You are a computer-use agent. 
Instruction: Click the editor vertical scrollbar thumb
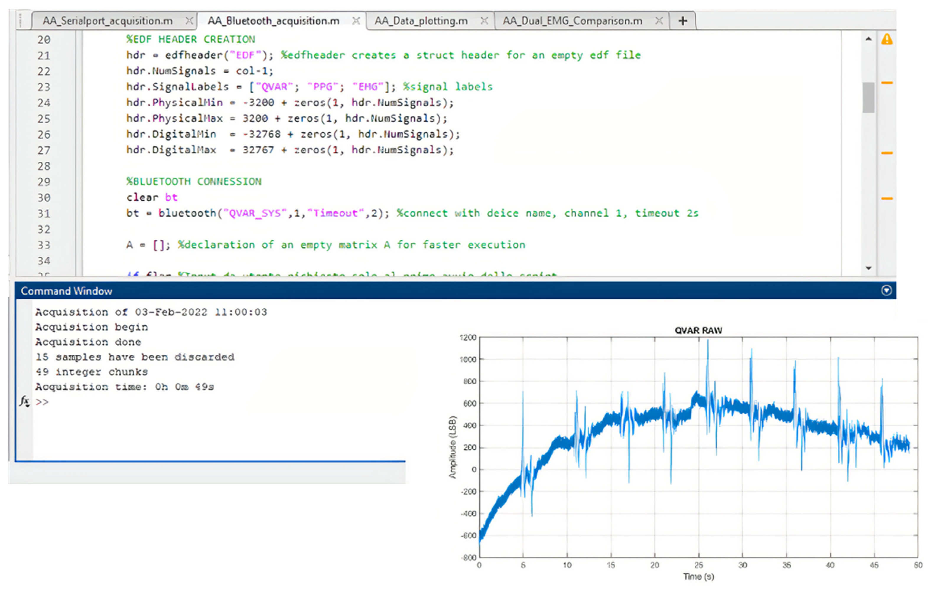[868, 97]
